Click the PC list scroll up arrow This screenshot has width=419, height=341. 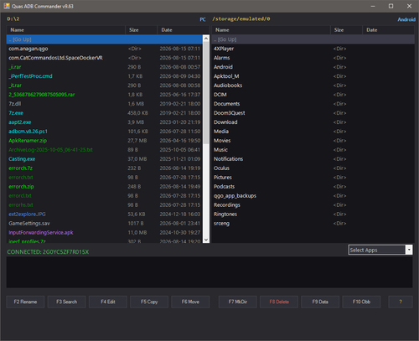[x=206, y=39]
